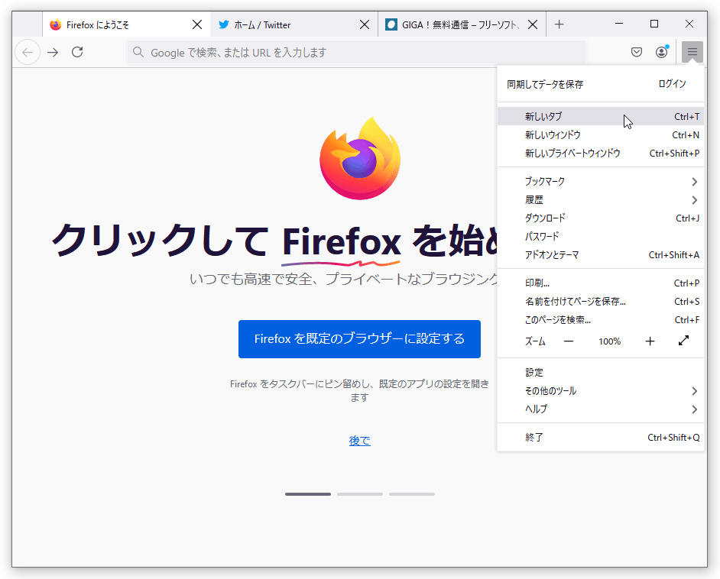Image resolution: width=720 pixels, height=579 pixels.
Task: Go forward with the right arrow icon
Action: (x=53, y=52)
